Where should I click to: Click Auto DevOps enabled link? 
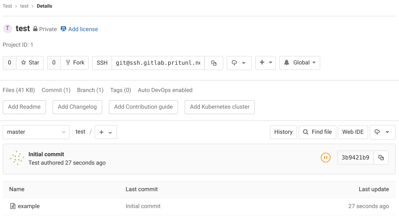165,90
